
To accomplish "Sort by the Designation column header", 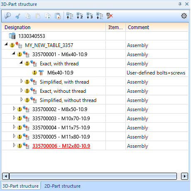I will point(54,27).
